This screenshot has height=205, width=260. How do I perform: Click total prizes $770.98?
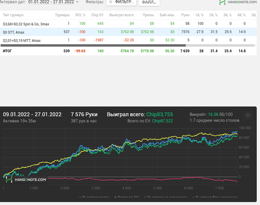147,51
